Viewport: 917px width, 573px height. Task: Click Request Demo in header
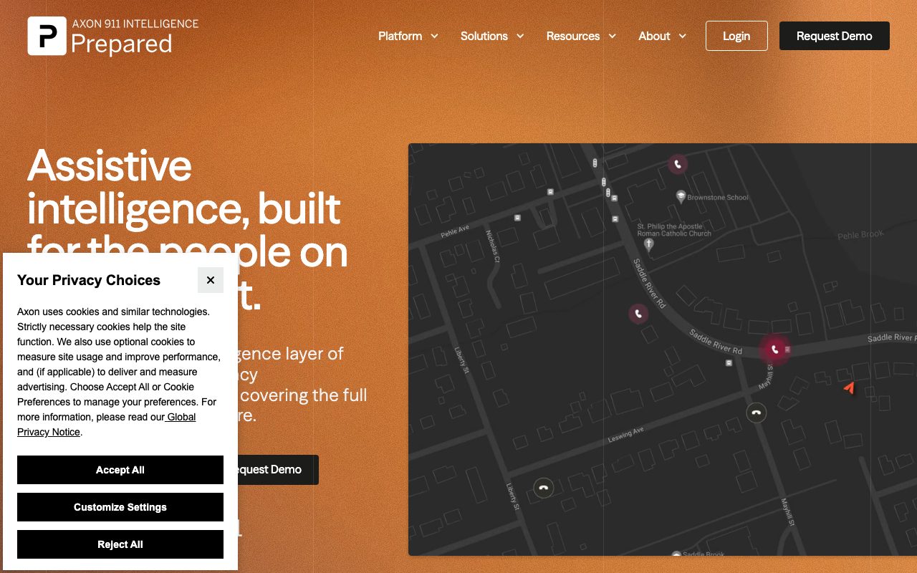click(835, 36)
